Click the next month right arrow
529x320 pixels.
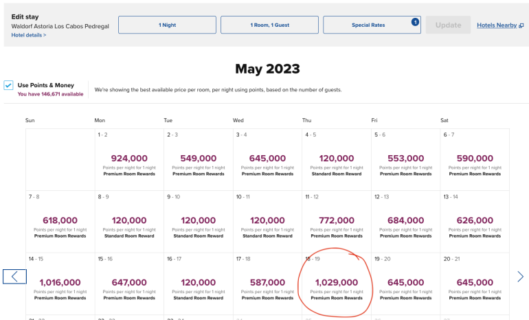pyautogui.click(x=520, y=276)
